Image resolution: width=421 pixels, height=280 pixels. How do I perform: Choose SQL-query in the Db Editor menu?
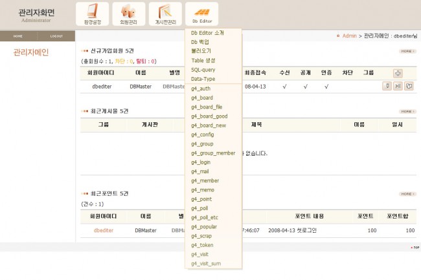click(203, 69)
